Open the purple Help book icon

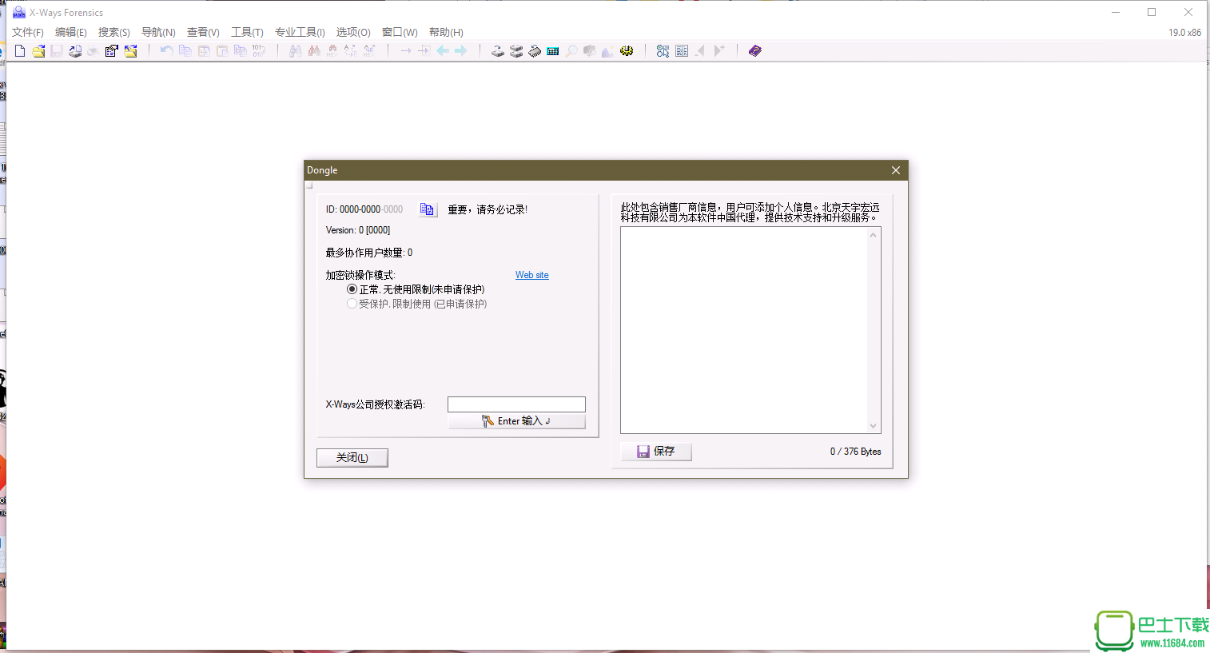(x=755, y=50)
